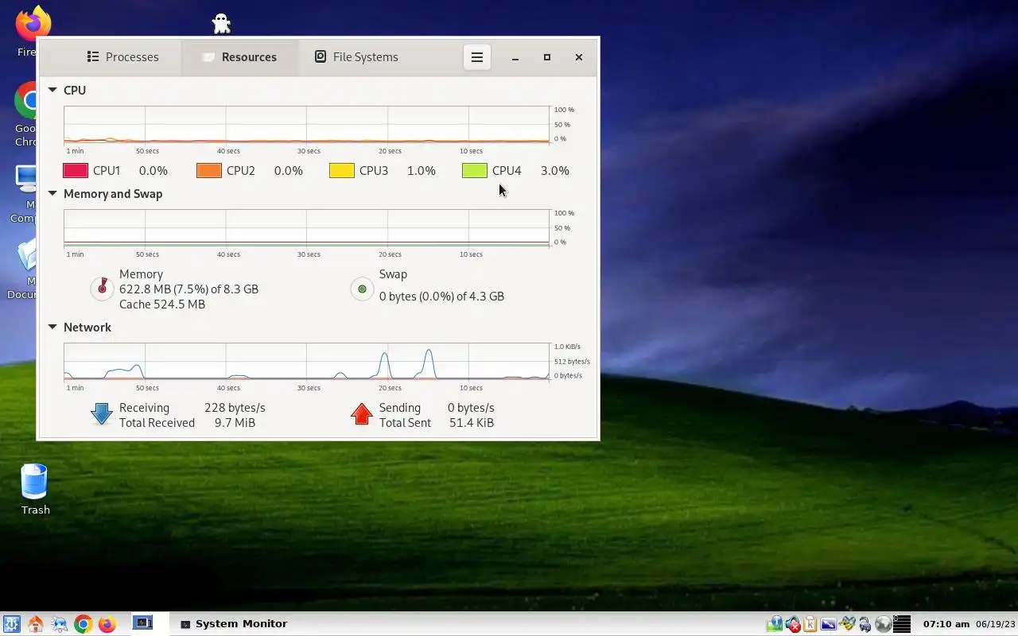Click the yellow CPU3 color swatch
Image resolution: width=1018 pixels, height=636 pixels.
coord(342,170)
